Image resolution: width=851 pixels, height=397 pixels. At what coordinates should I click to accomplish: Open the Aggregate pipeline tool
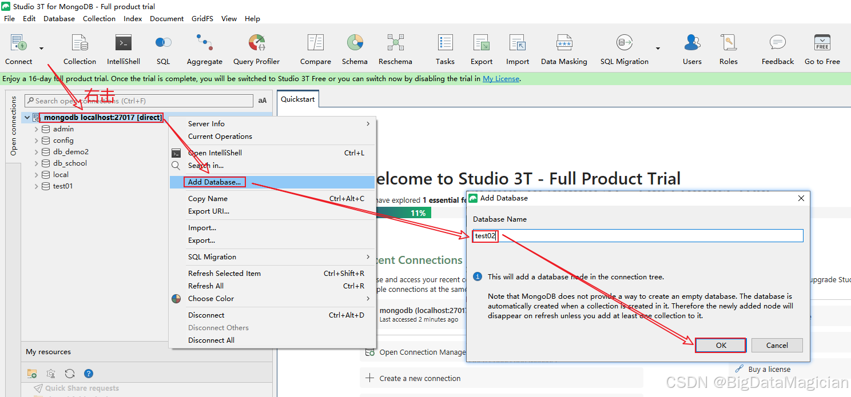click(204, 43)
